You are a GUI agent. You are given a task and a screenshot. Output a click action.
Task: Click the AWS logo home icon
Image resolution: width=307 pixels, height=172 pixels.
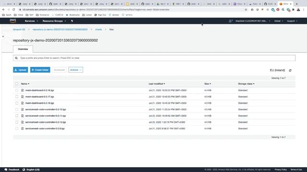(13, 21)
